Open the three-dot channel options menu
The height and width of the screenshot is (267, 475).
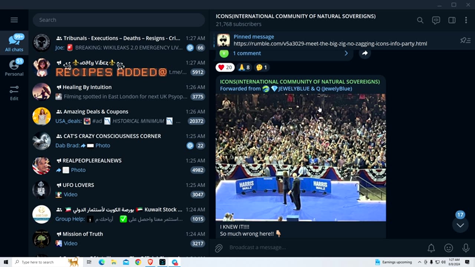466,20
